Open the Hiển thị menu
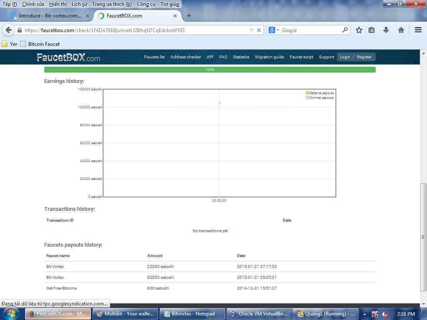The width and height of the screenshot is (427, 320). (58, 4)
